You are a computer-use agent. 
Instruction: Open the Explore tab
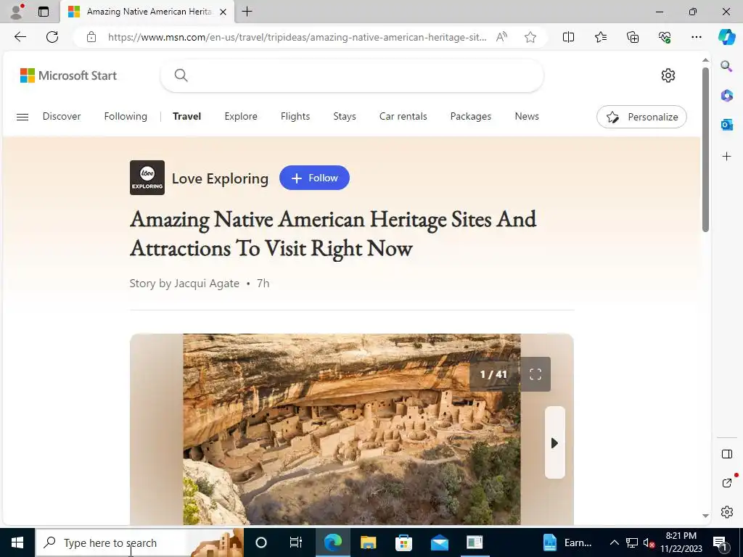(241, 117)
